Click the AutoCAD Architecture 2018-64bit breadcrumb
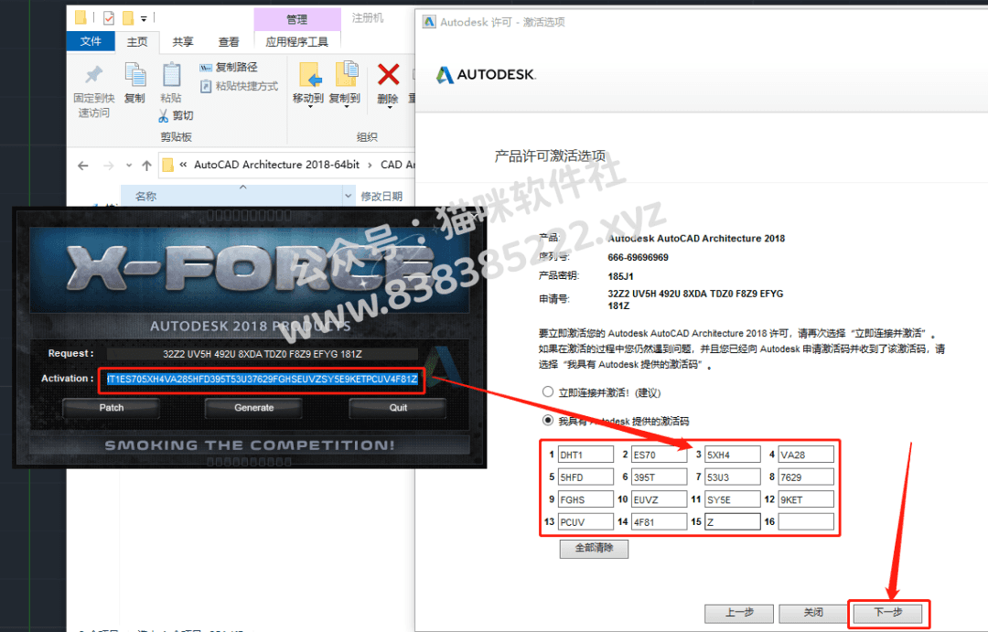This screenshot has height=632, width=988. 276,166
